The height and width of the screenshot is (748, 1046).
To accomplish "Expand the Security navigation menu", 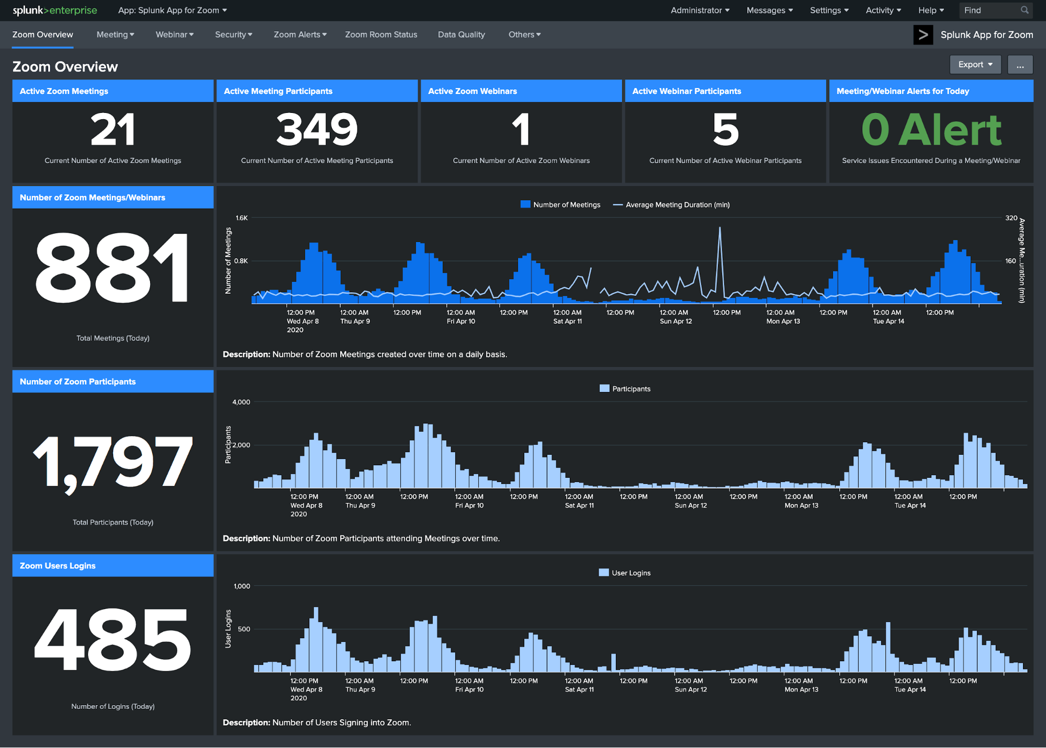I will tap(233, 34).
